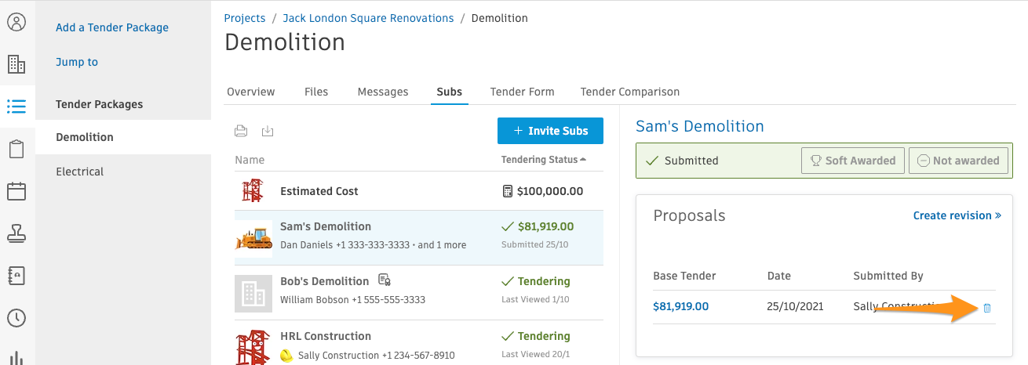This screenshot has width=1028, height=365.
Task: Mark Sam's Demolition as Not awarded
Action: [958, 161]
